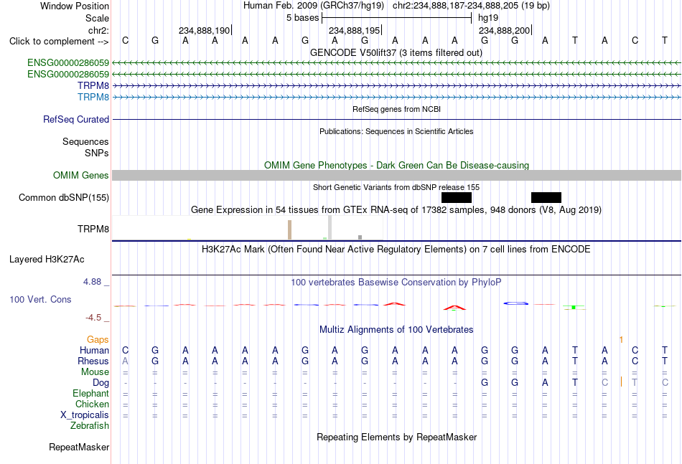The image size is (682, 464).
Task: Click the Human species label
Action: coord(94,350)
